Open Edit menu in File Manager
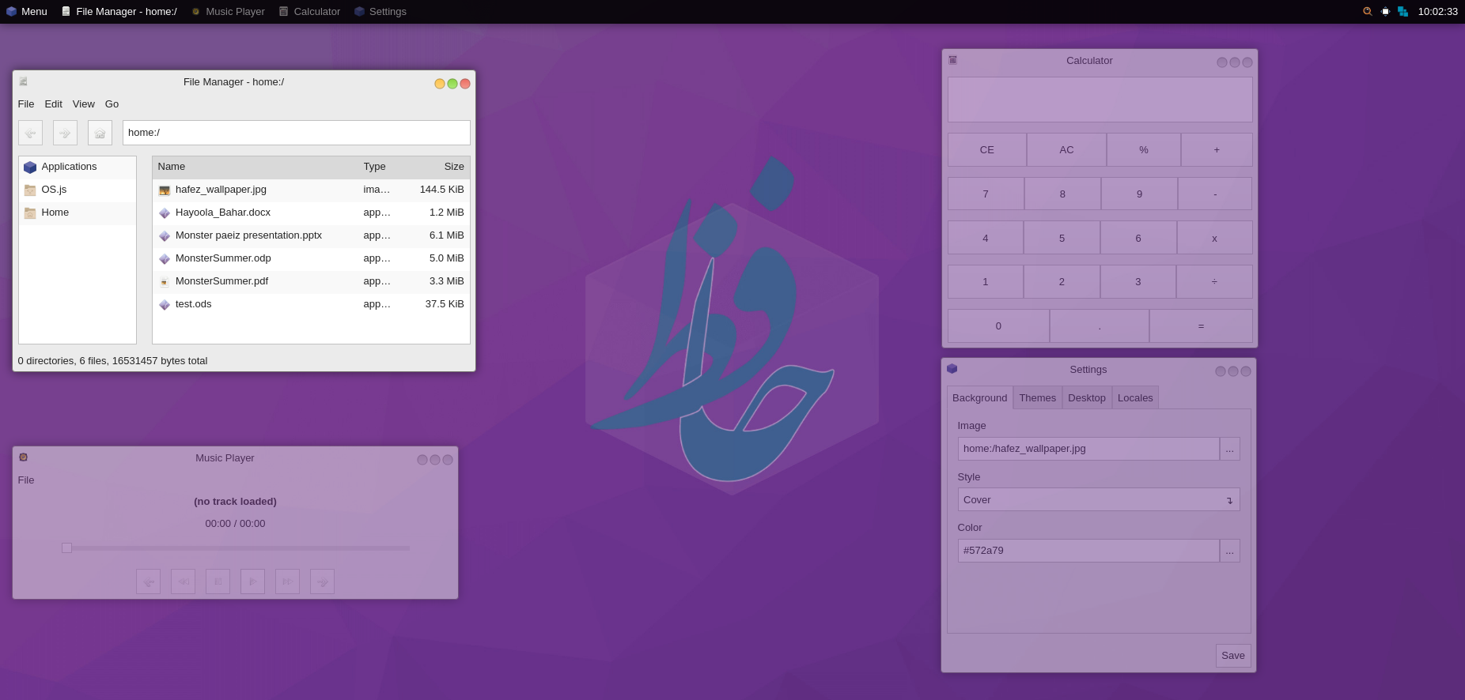The height and width of the screenshot is (700, 1465). [54, 104]
